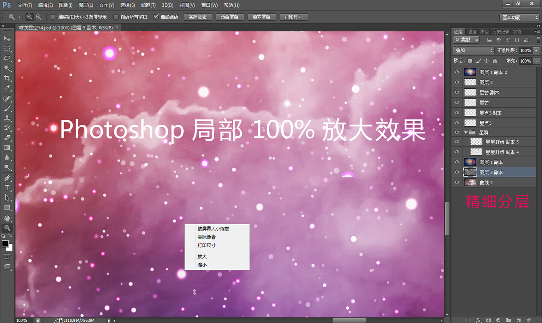Open the 类型 layer filter dropdown
The image size is (542, 323).
[x=466, y=40]
